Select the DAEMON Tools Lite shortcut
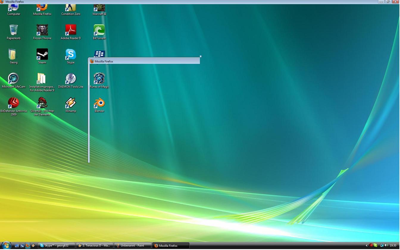 coord(71,81)
